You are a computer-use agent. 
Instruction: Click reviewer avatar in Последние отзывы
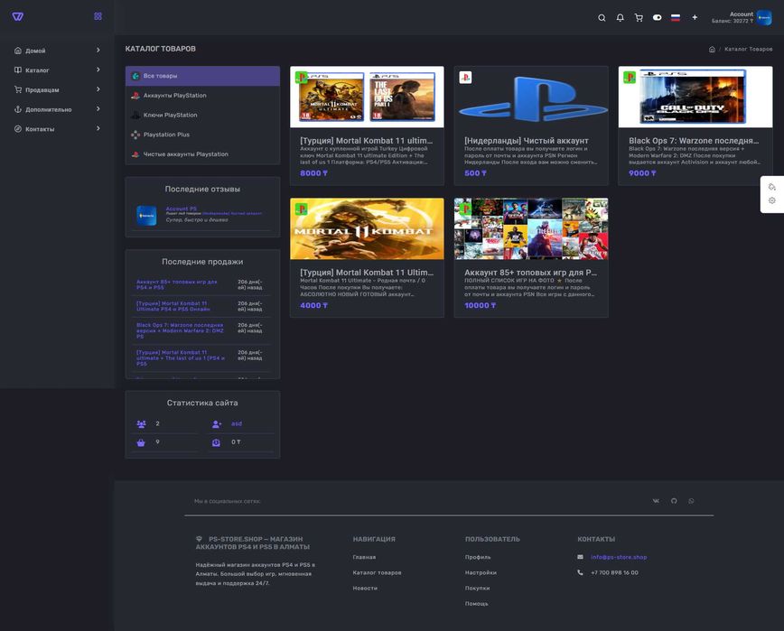[146, 216]
